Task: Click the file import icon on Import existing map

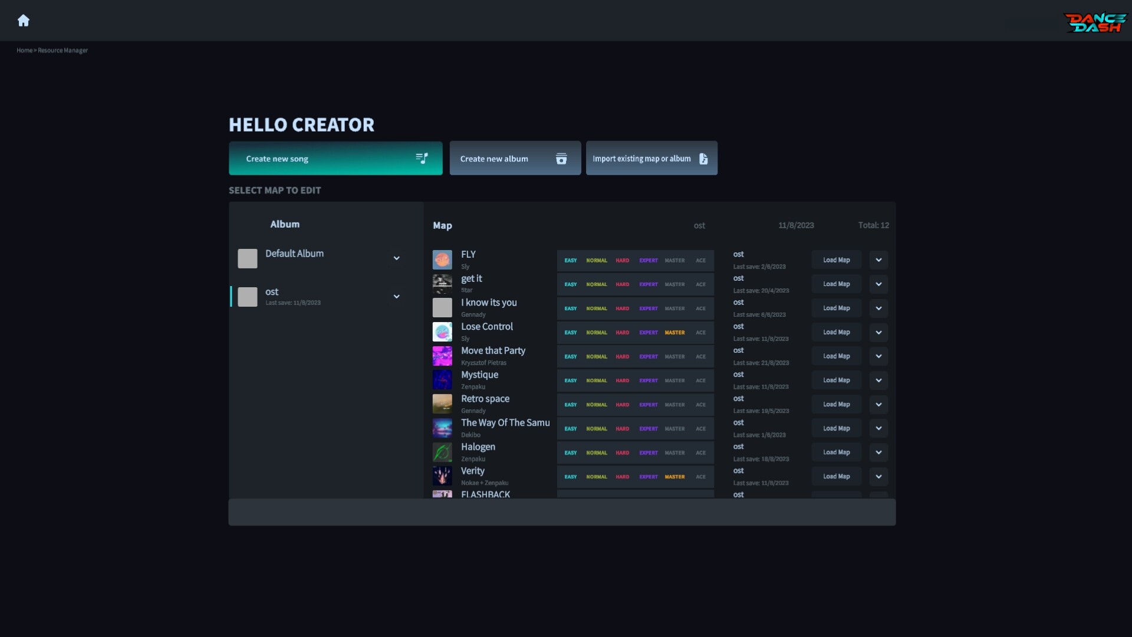Action: tap(704, 158)
